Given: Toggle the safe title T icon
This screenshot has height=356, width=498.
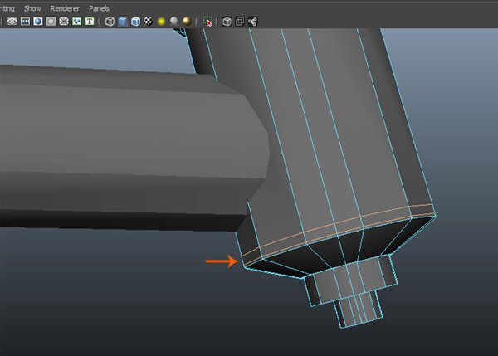Looking at the screenshot, I should 90,22.
